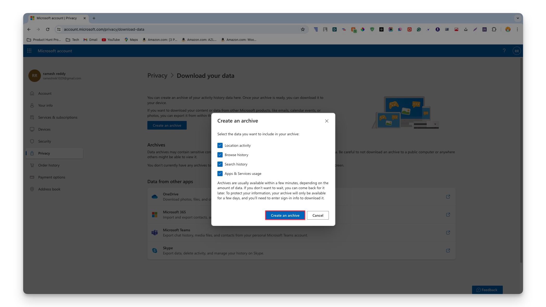Open the Microsoft 365 external link icon
546x307 pixels.
448,215
